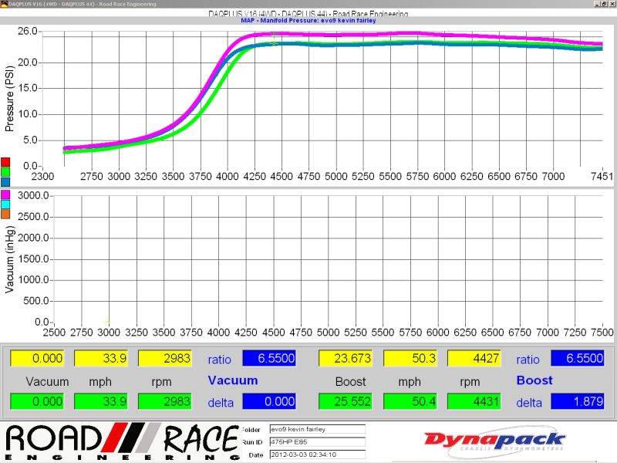Click the 'Vacuum (inHg)' axis label
Screen dimensions: 617x463
click(x=9, y=259)
